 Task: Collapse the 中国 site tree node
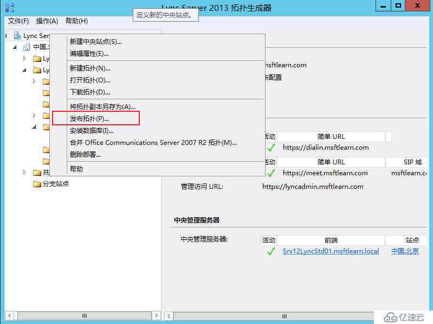[x=15, y=47]
